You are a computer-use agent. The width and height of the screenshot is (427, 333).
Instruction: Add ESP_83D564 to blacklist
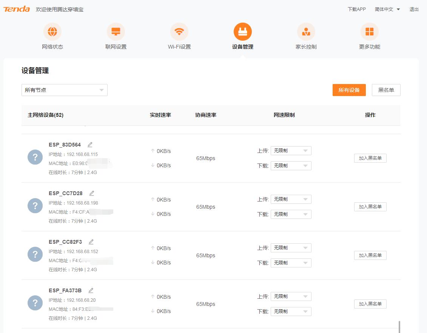pos(370,158)
